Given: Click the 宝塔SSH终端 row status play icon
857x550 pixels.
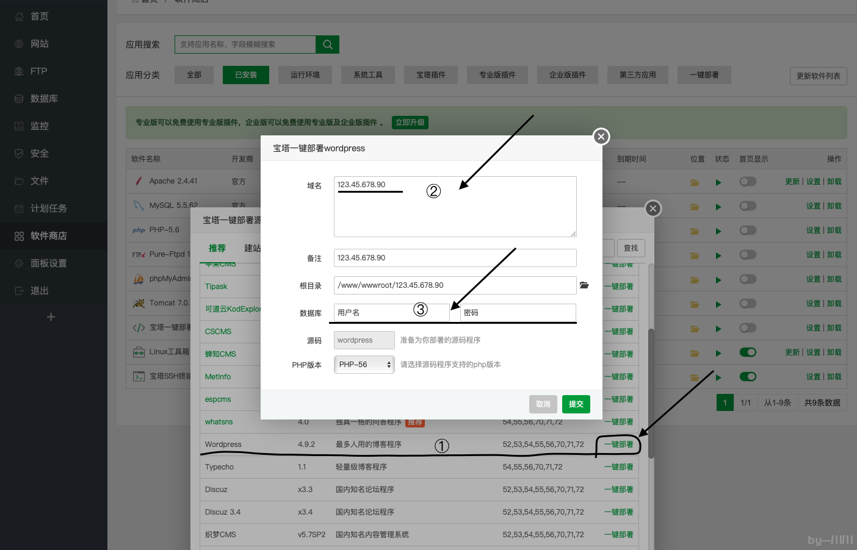Looking at the screenshot, I should (x=718, y=377).
